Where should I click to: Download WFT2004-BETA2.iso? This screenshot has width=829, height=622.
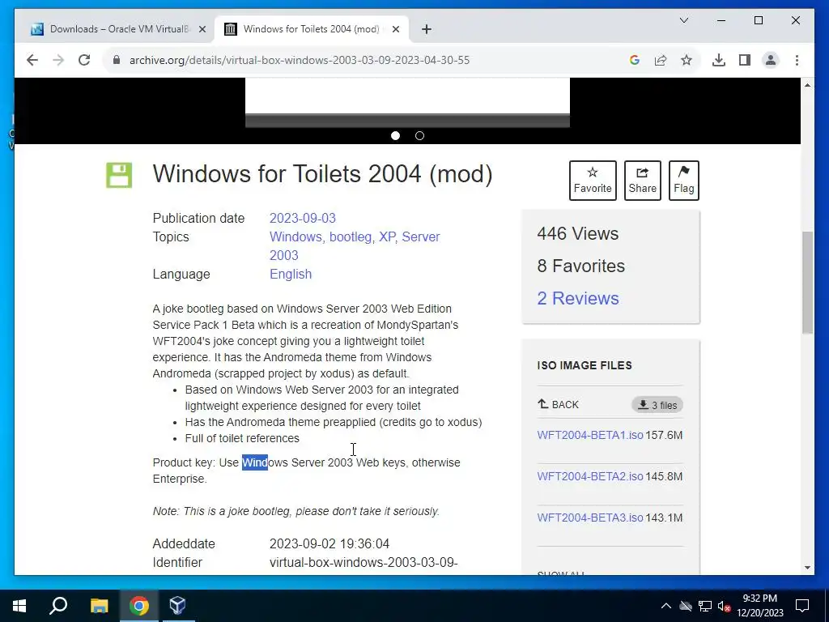[x=590, y=476]
